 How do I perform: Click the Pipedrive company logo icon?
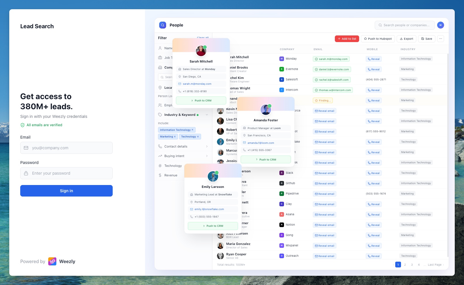pyautogui.click(x=281, y=194)
